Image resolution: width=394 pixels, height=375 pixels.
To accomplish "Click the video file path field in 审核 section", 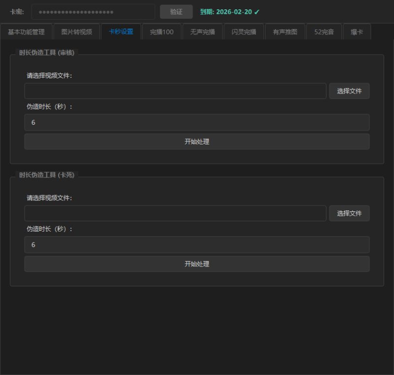I will coord(175,91).
